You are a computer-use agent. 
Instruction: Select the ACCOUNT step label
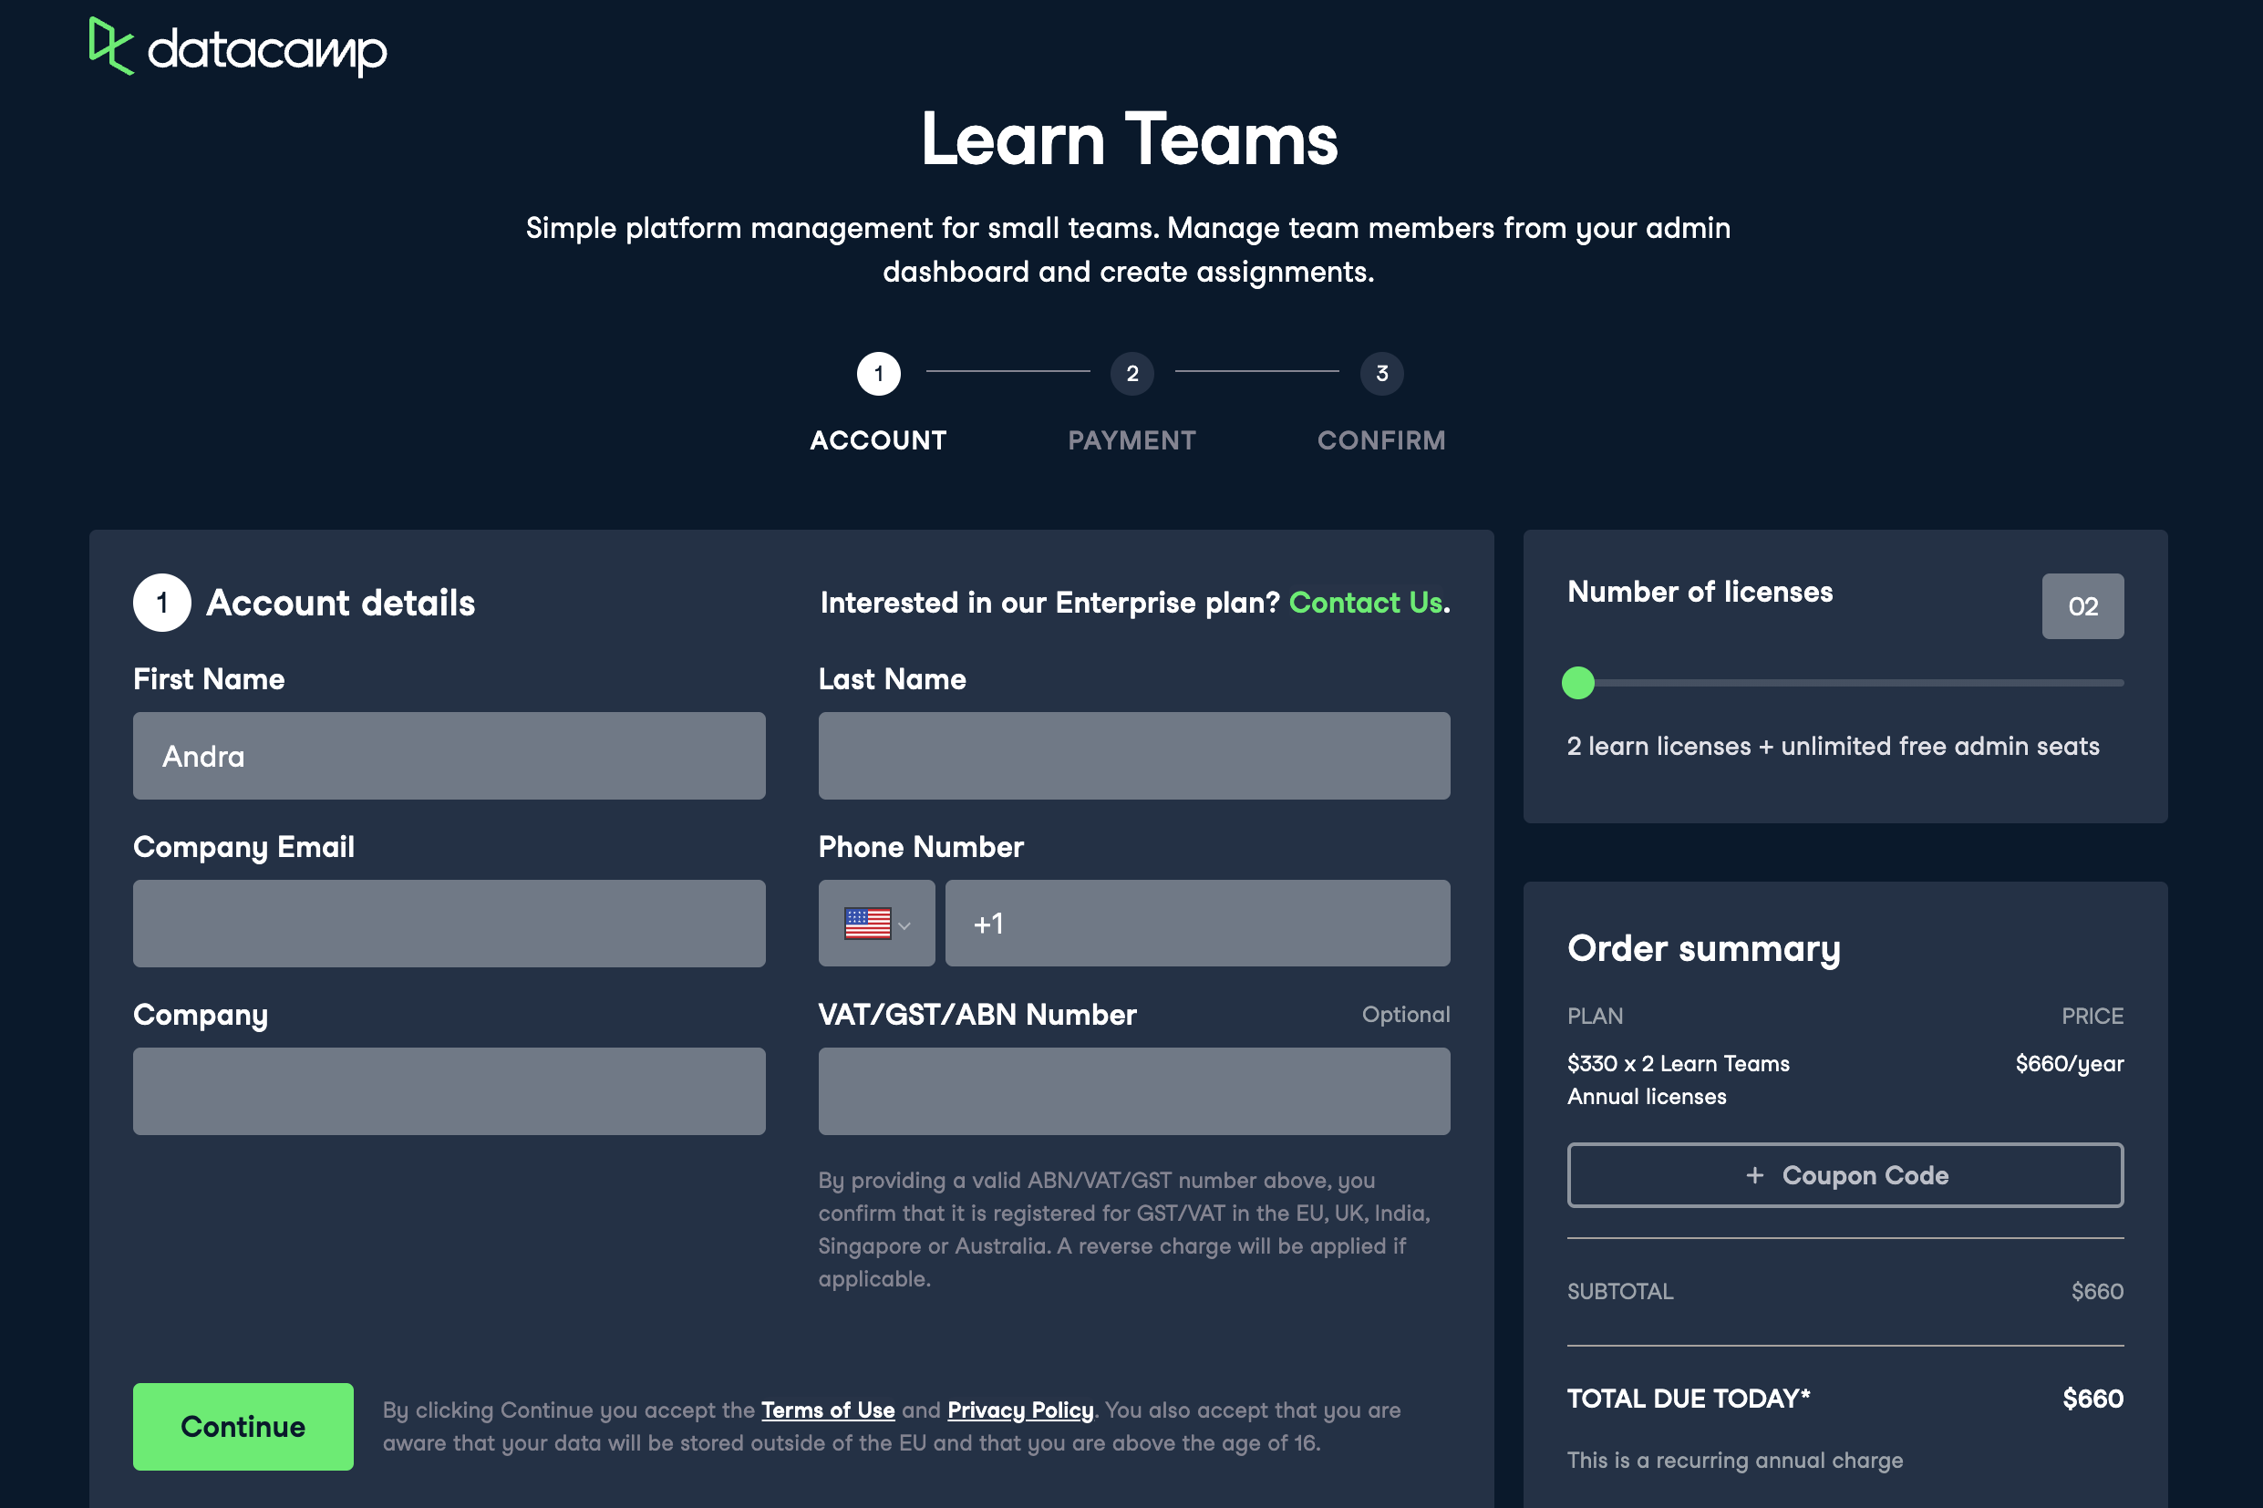878,440
